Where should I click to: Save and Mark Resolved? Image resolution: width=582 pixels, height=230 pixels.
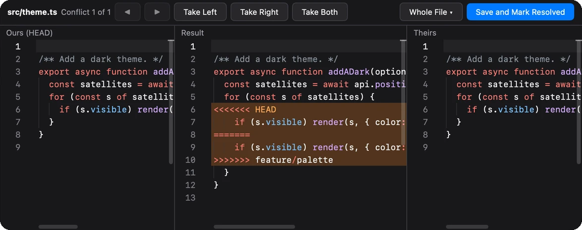[520, 12]
